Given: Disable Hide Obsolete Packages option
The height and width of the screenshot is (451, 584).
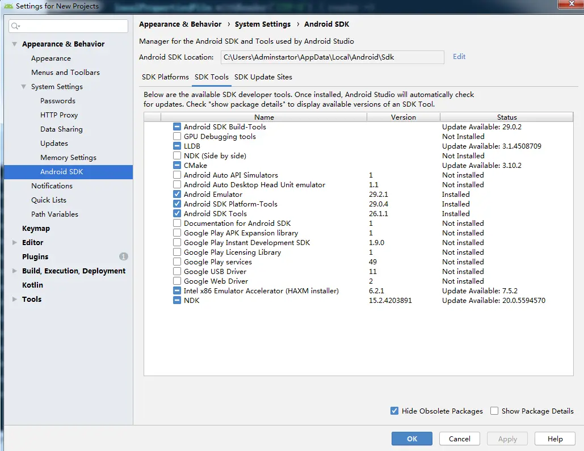Looking at the screenshot, I should pyautogui.click(x=394, y=411).
